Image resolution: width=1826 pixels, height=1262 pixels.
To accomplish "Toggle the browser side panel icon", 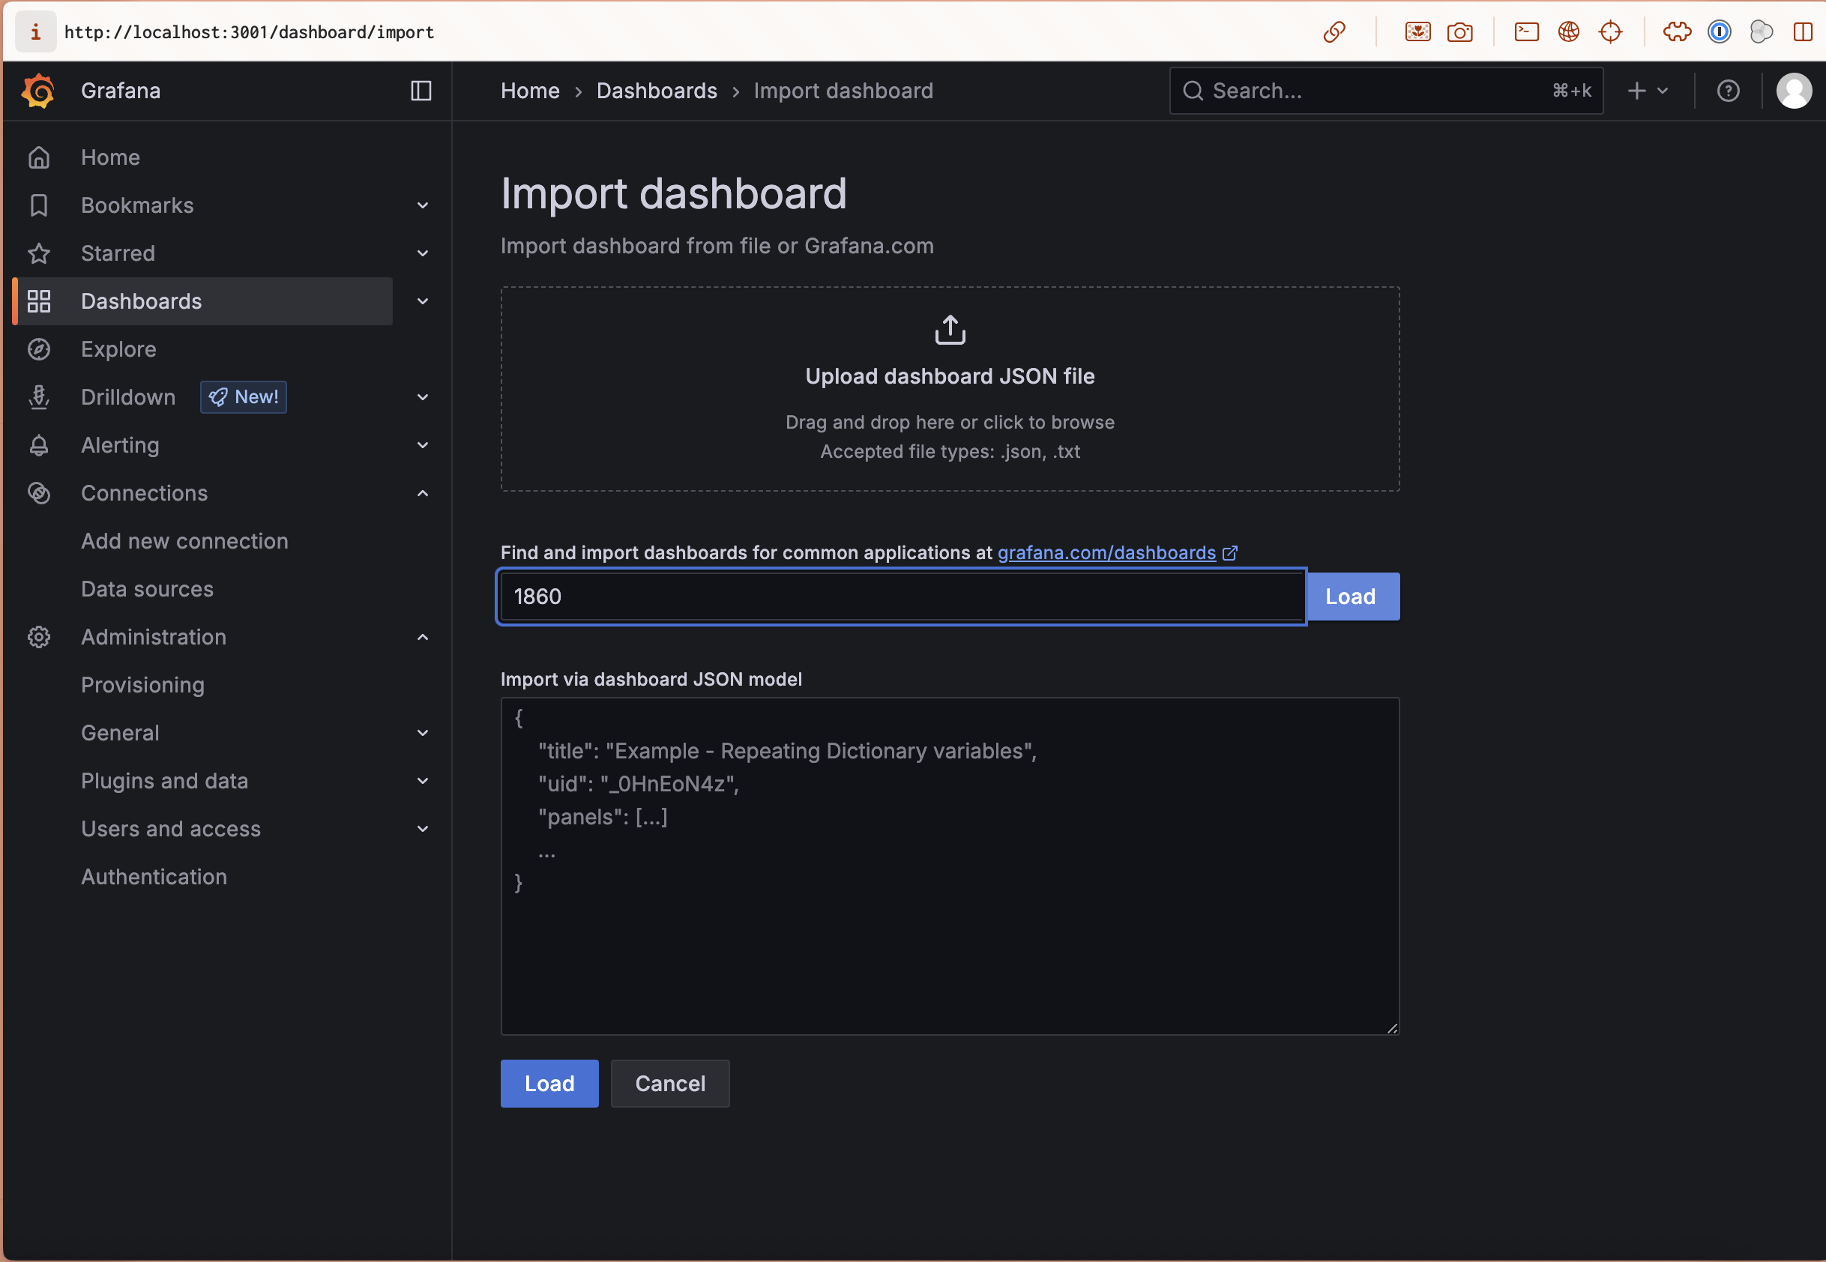I will (1802, 31).
